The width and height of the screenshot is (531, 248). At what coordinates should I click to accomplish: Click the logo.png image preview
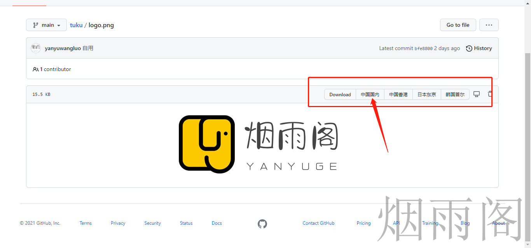[259, 144]
